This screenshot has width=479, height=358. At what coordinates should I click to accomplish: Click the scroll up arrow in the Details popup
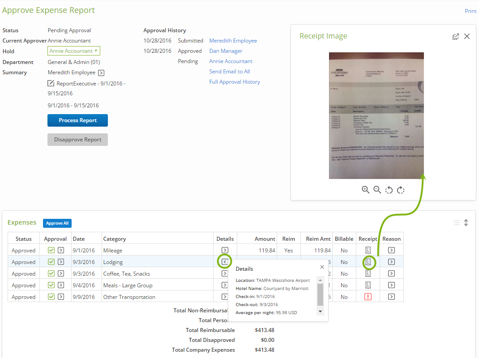pyautogui.click(x=320, y=280)
